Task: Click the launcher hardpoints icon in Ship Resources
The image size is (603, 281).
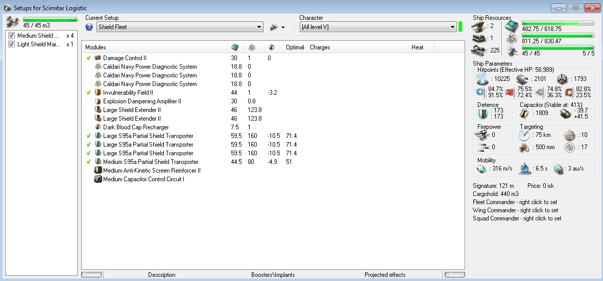Action: (479, 38)
